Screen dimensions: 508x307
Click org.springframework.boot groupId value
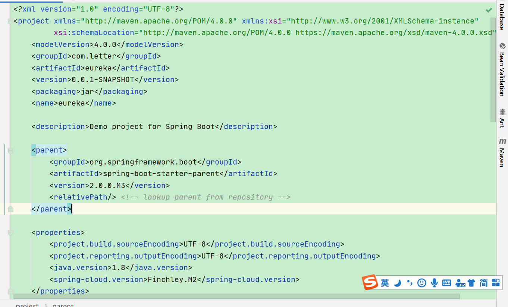pos(143,162)
